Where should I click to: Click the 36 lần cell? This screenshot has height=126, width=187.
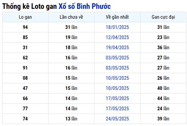163,47
